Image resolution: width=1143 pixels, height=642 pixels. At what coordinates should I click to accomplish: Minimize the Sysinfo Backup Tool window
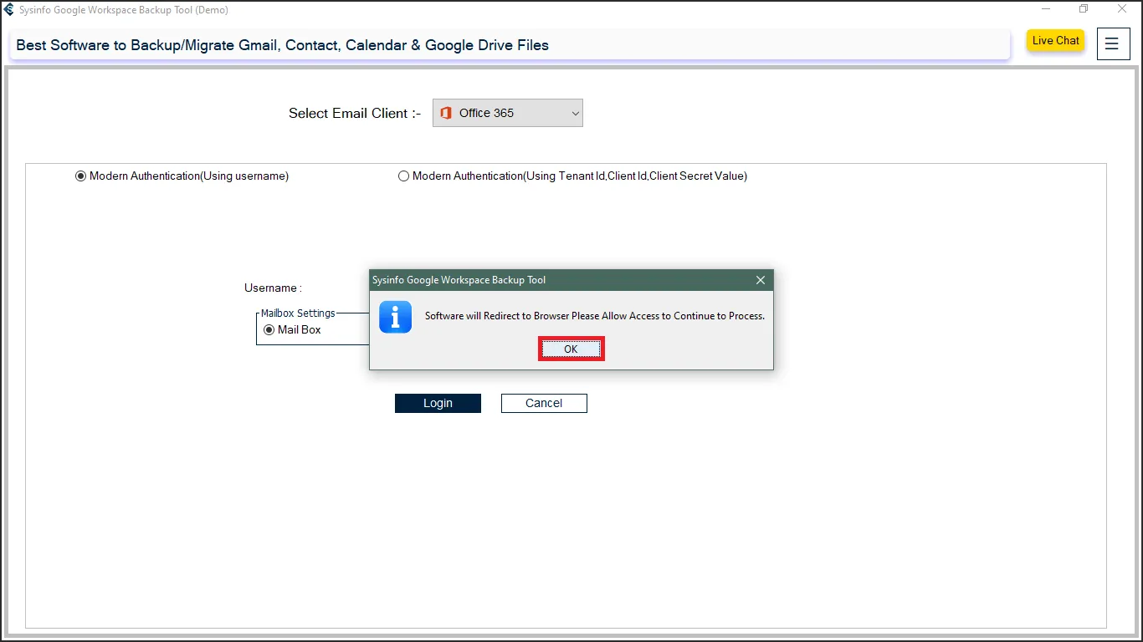pos(1046,9)
